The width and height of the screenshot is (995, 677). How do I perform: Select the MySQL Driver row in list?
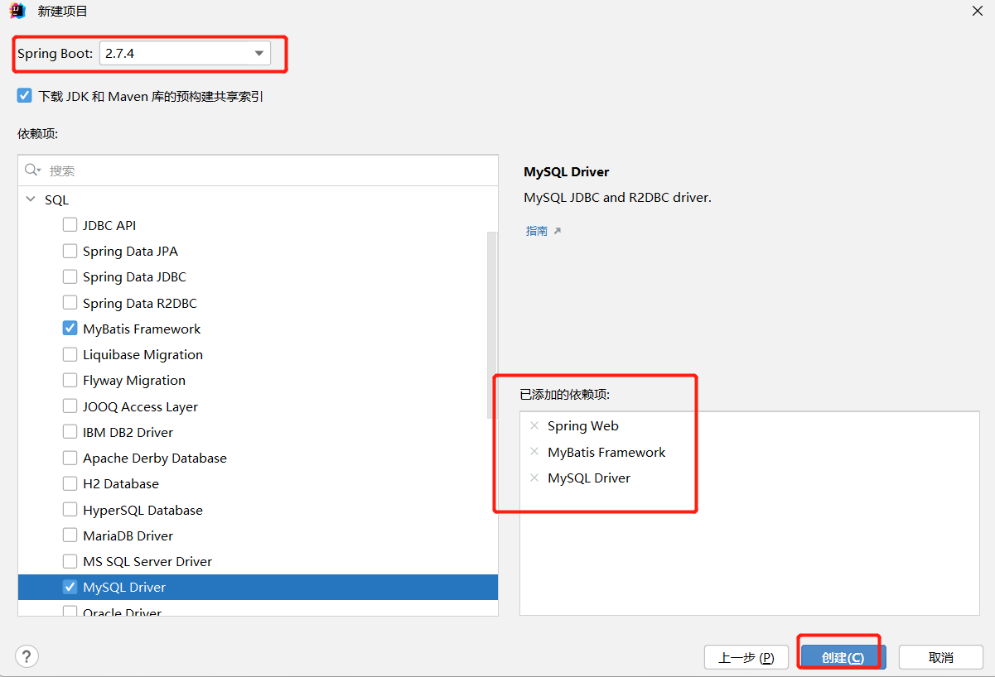(124, 588)
